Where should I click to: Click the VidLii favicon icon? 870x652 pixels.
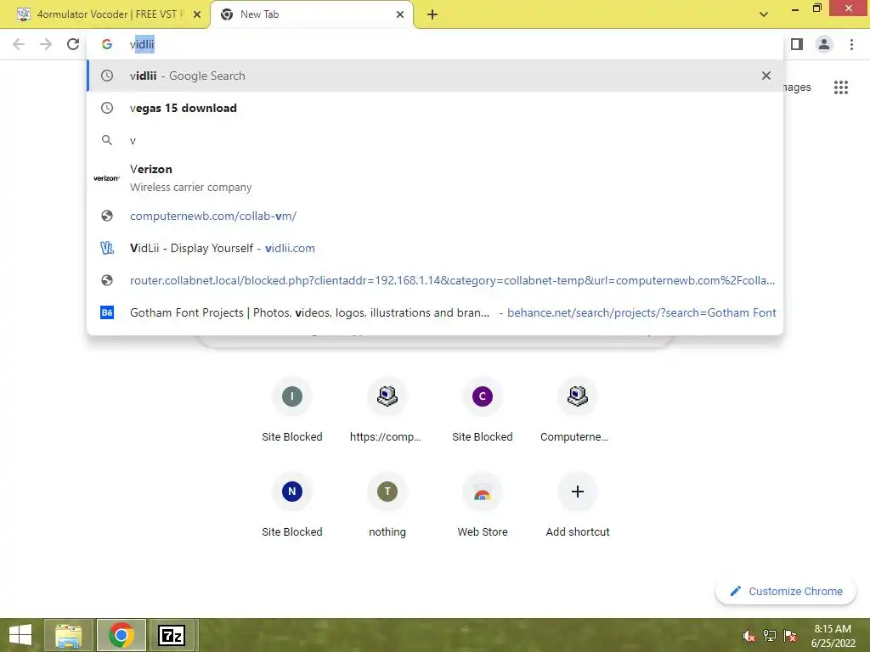pos(106,248)
